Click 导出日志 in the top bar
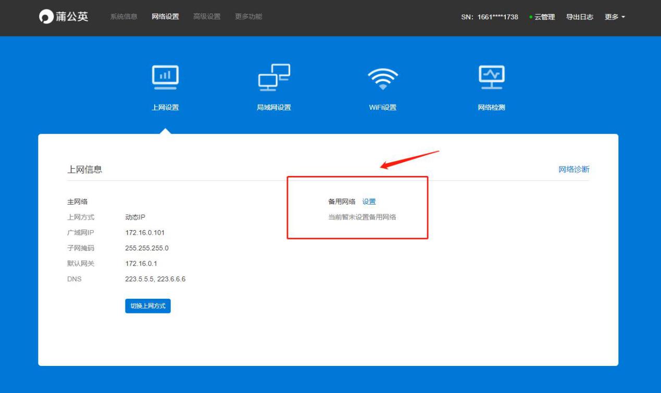Image resolution: width=661 pixels, height=393 pixels. (580, 17)
